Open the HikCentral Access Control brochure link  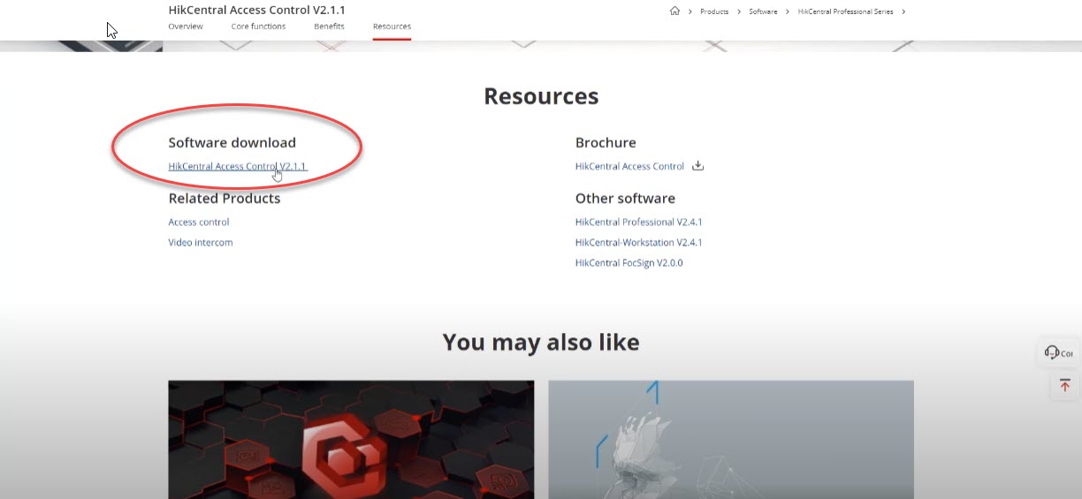(629, 166)
